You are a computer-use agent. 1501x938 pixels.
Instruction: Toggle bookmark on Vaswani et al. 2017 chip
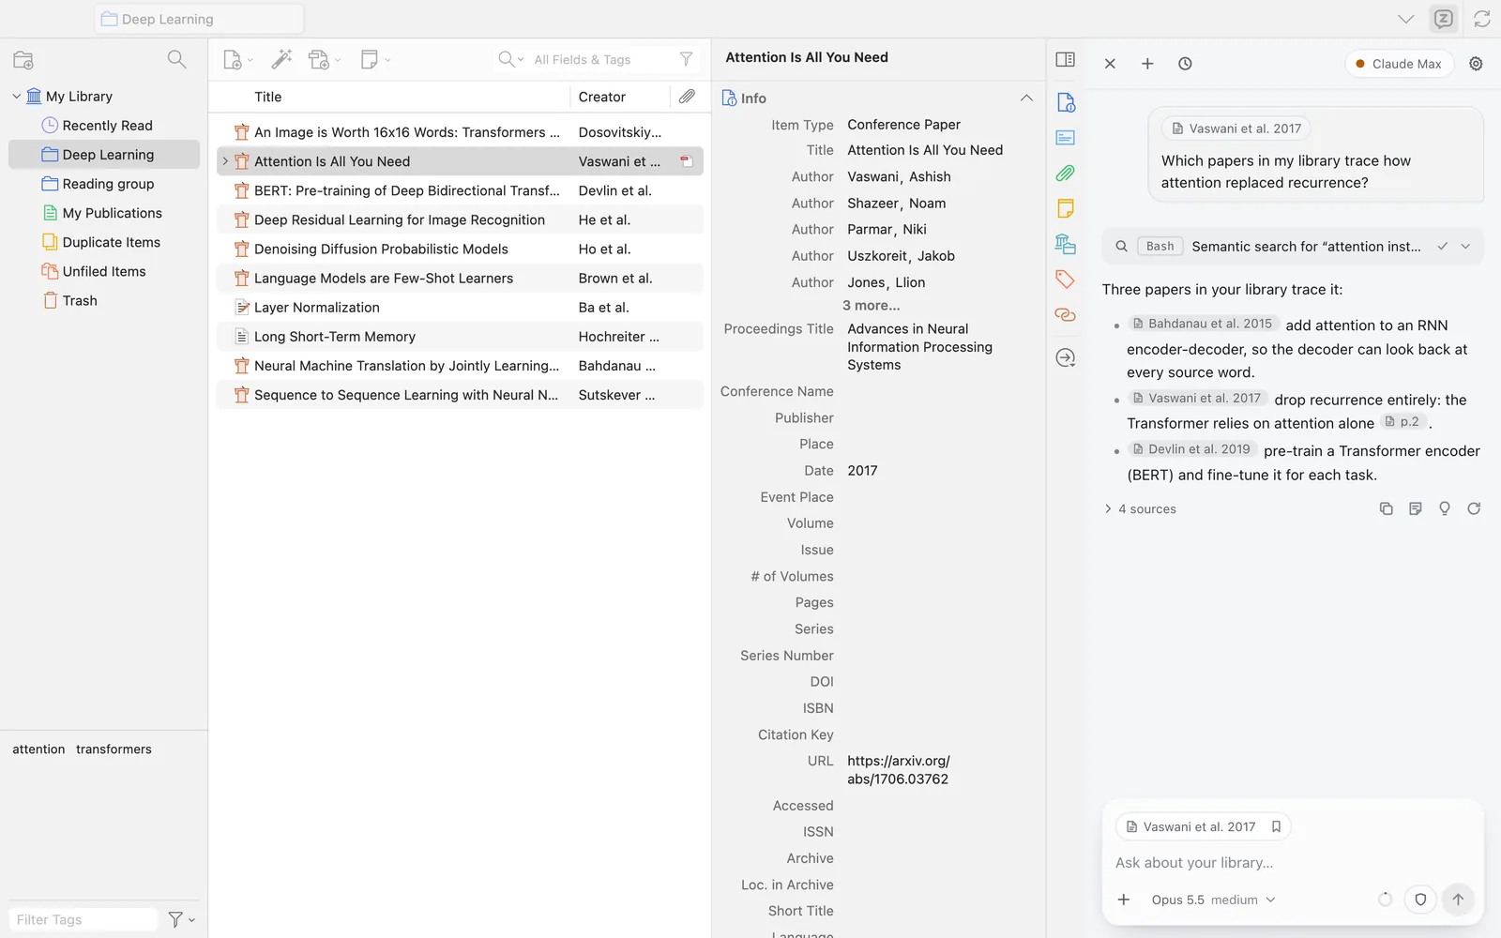[x=1276, y=826]
